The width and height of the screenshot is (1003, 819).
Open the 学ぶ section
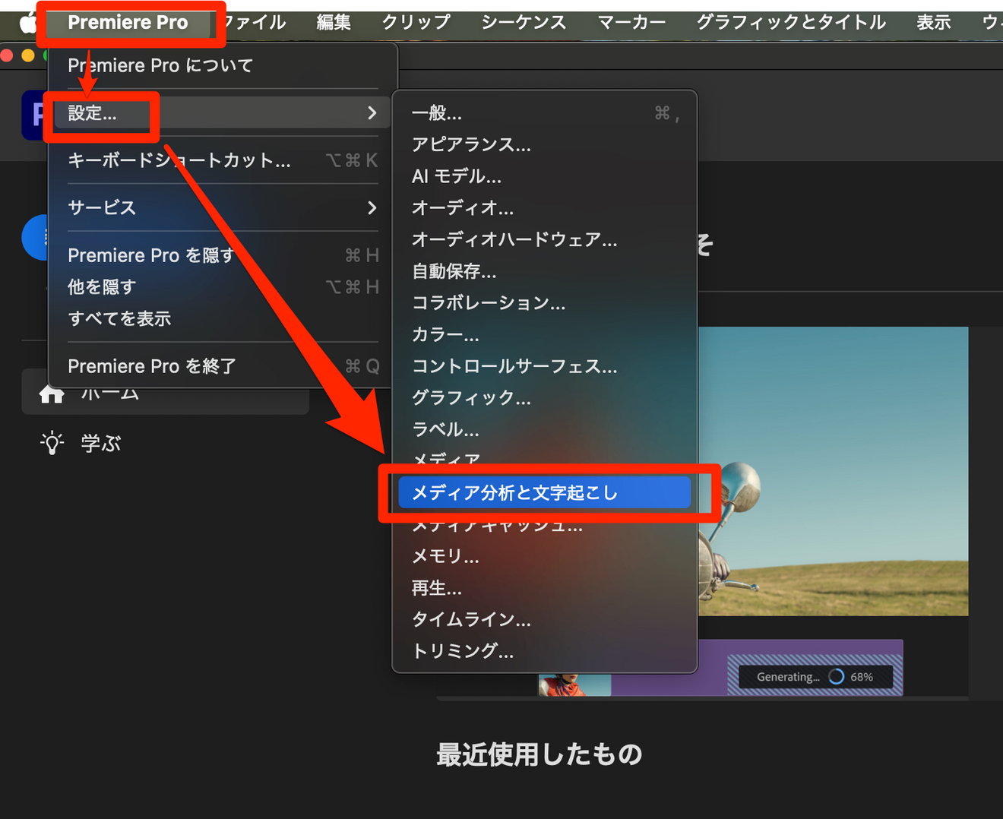100,443
